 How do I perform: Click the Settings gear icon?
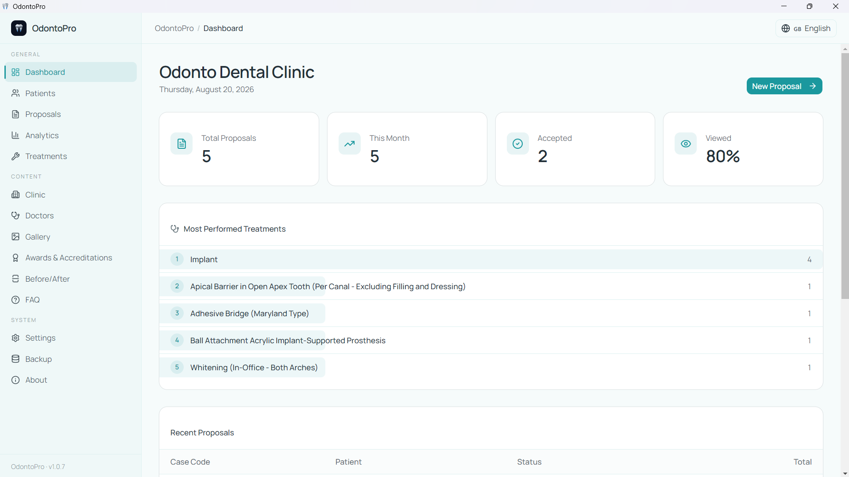[x=15, y=338]
